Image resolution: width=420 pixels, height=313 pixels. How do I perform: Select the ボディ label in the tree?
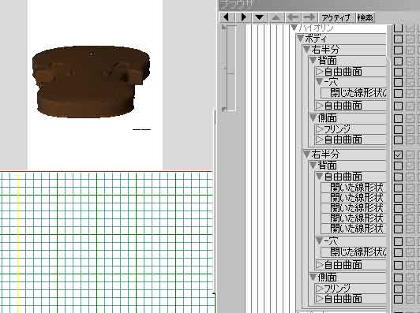click(x=315, y=39)
